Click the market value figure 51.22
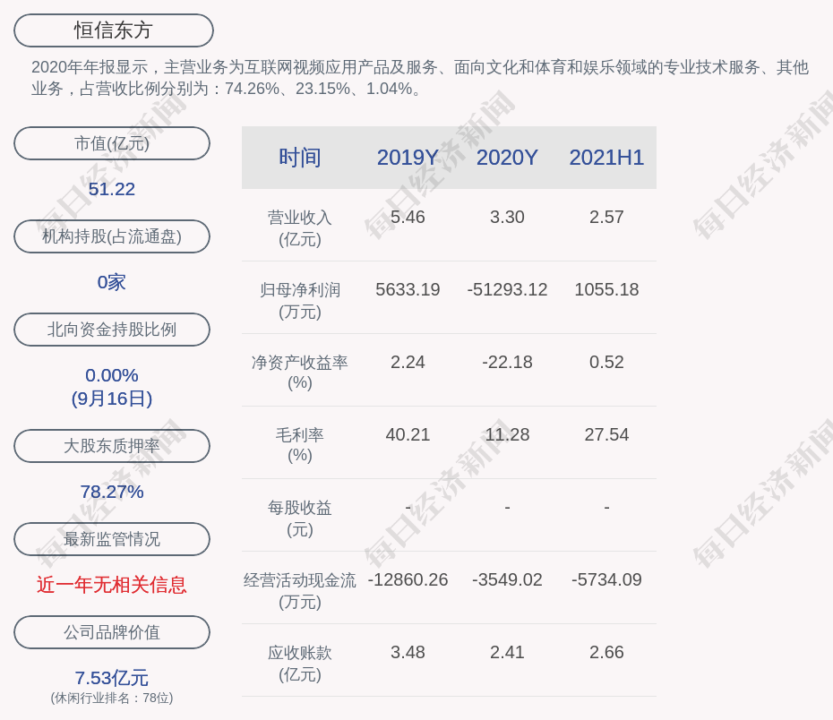This screenshot has height=720, width=833. point(112,189)
